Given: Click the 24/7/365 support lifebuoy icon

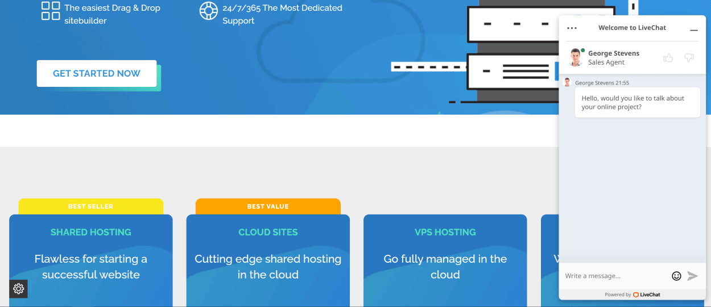Looking at the screenshot, I should [209, 11].
